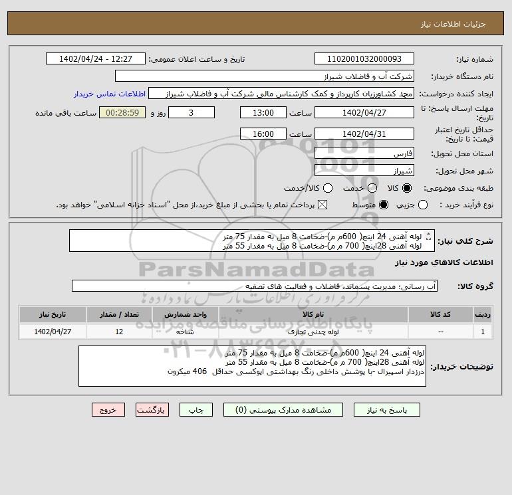Select the جزیی purchase type radio
This screenshot has width=512, height=495.
point(423,205)
